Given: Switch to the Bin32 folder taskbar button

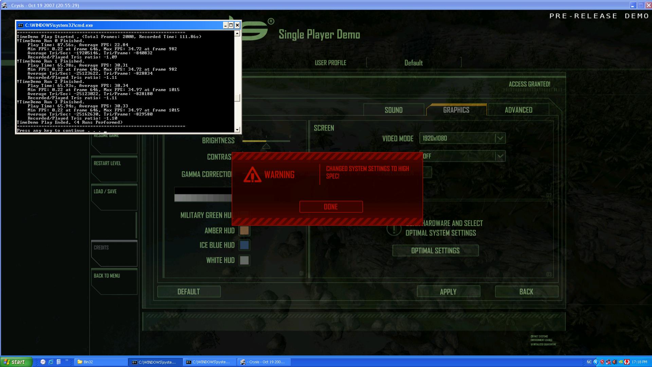Looking at the screenshot, I should [101, 362].
